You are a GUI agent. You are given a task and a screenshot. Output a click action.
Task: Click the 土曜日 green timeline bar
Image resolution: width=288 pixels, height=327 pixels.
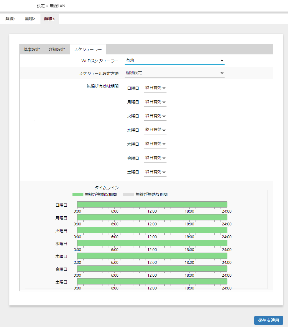pos(152,281)
